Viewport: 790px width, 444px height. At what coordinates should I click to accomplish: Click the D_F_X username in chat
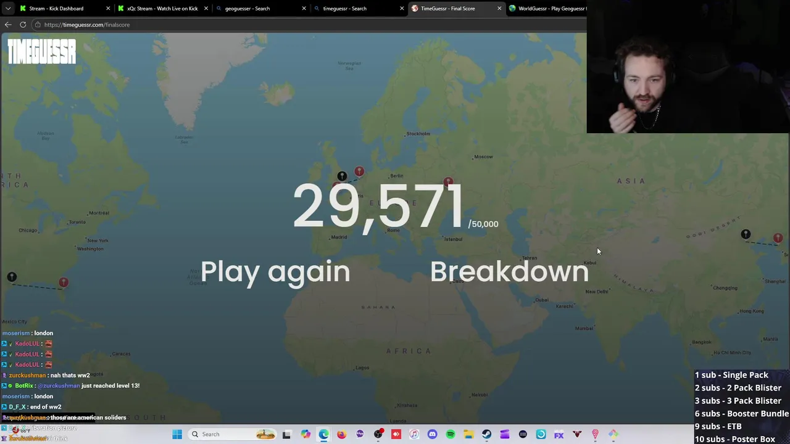17,407
